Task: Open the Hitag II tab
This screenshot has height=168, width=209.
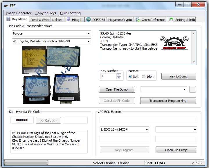Action: click(x=75, y=20)
